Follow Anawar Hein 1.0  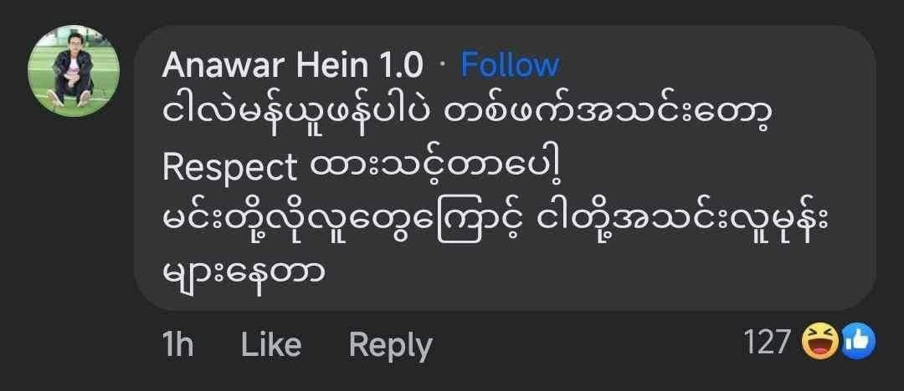(x=510, y=64)
